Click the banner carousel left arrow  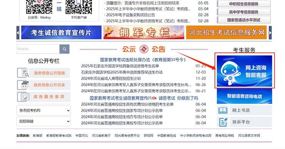[x=18, y=33]
